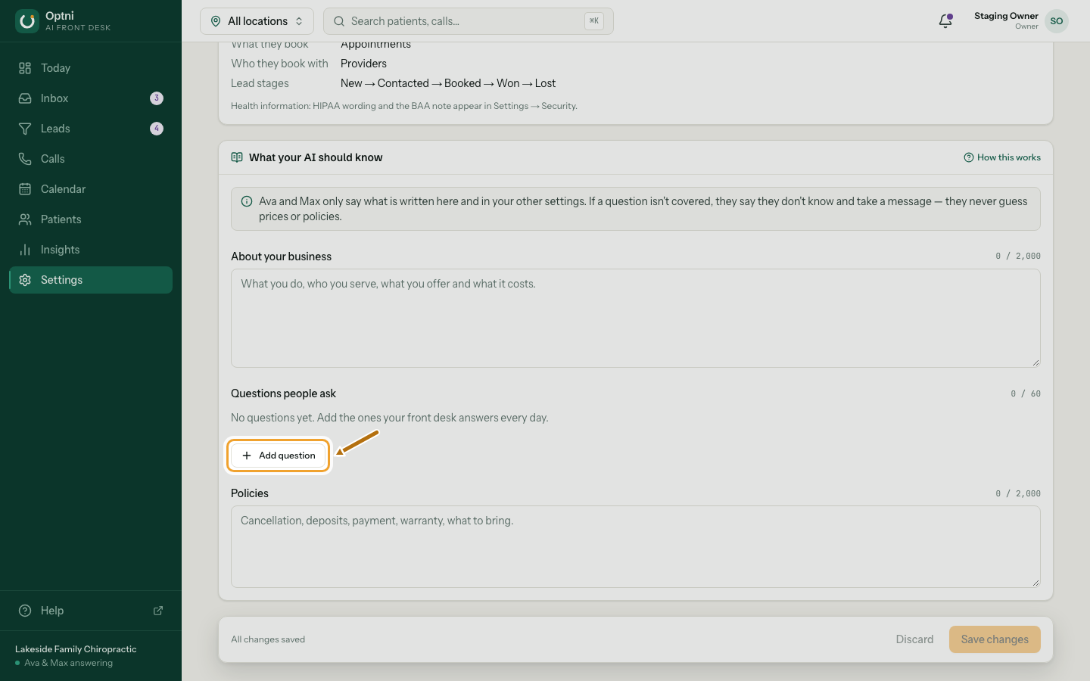Click the Add question button
The width and height of the screenshot is (1090, 681).
(279, 456)
